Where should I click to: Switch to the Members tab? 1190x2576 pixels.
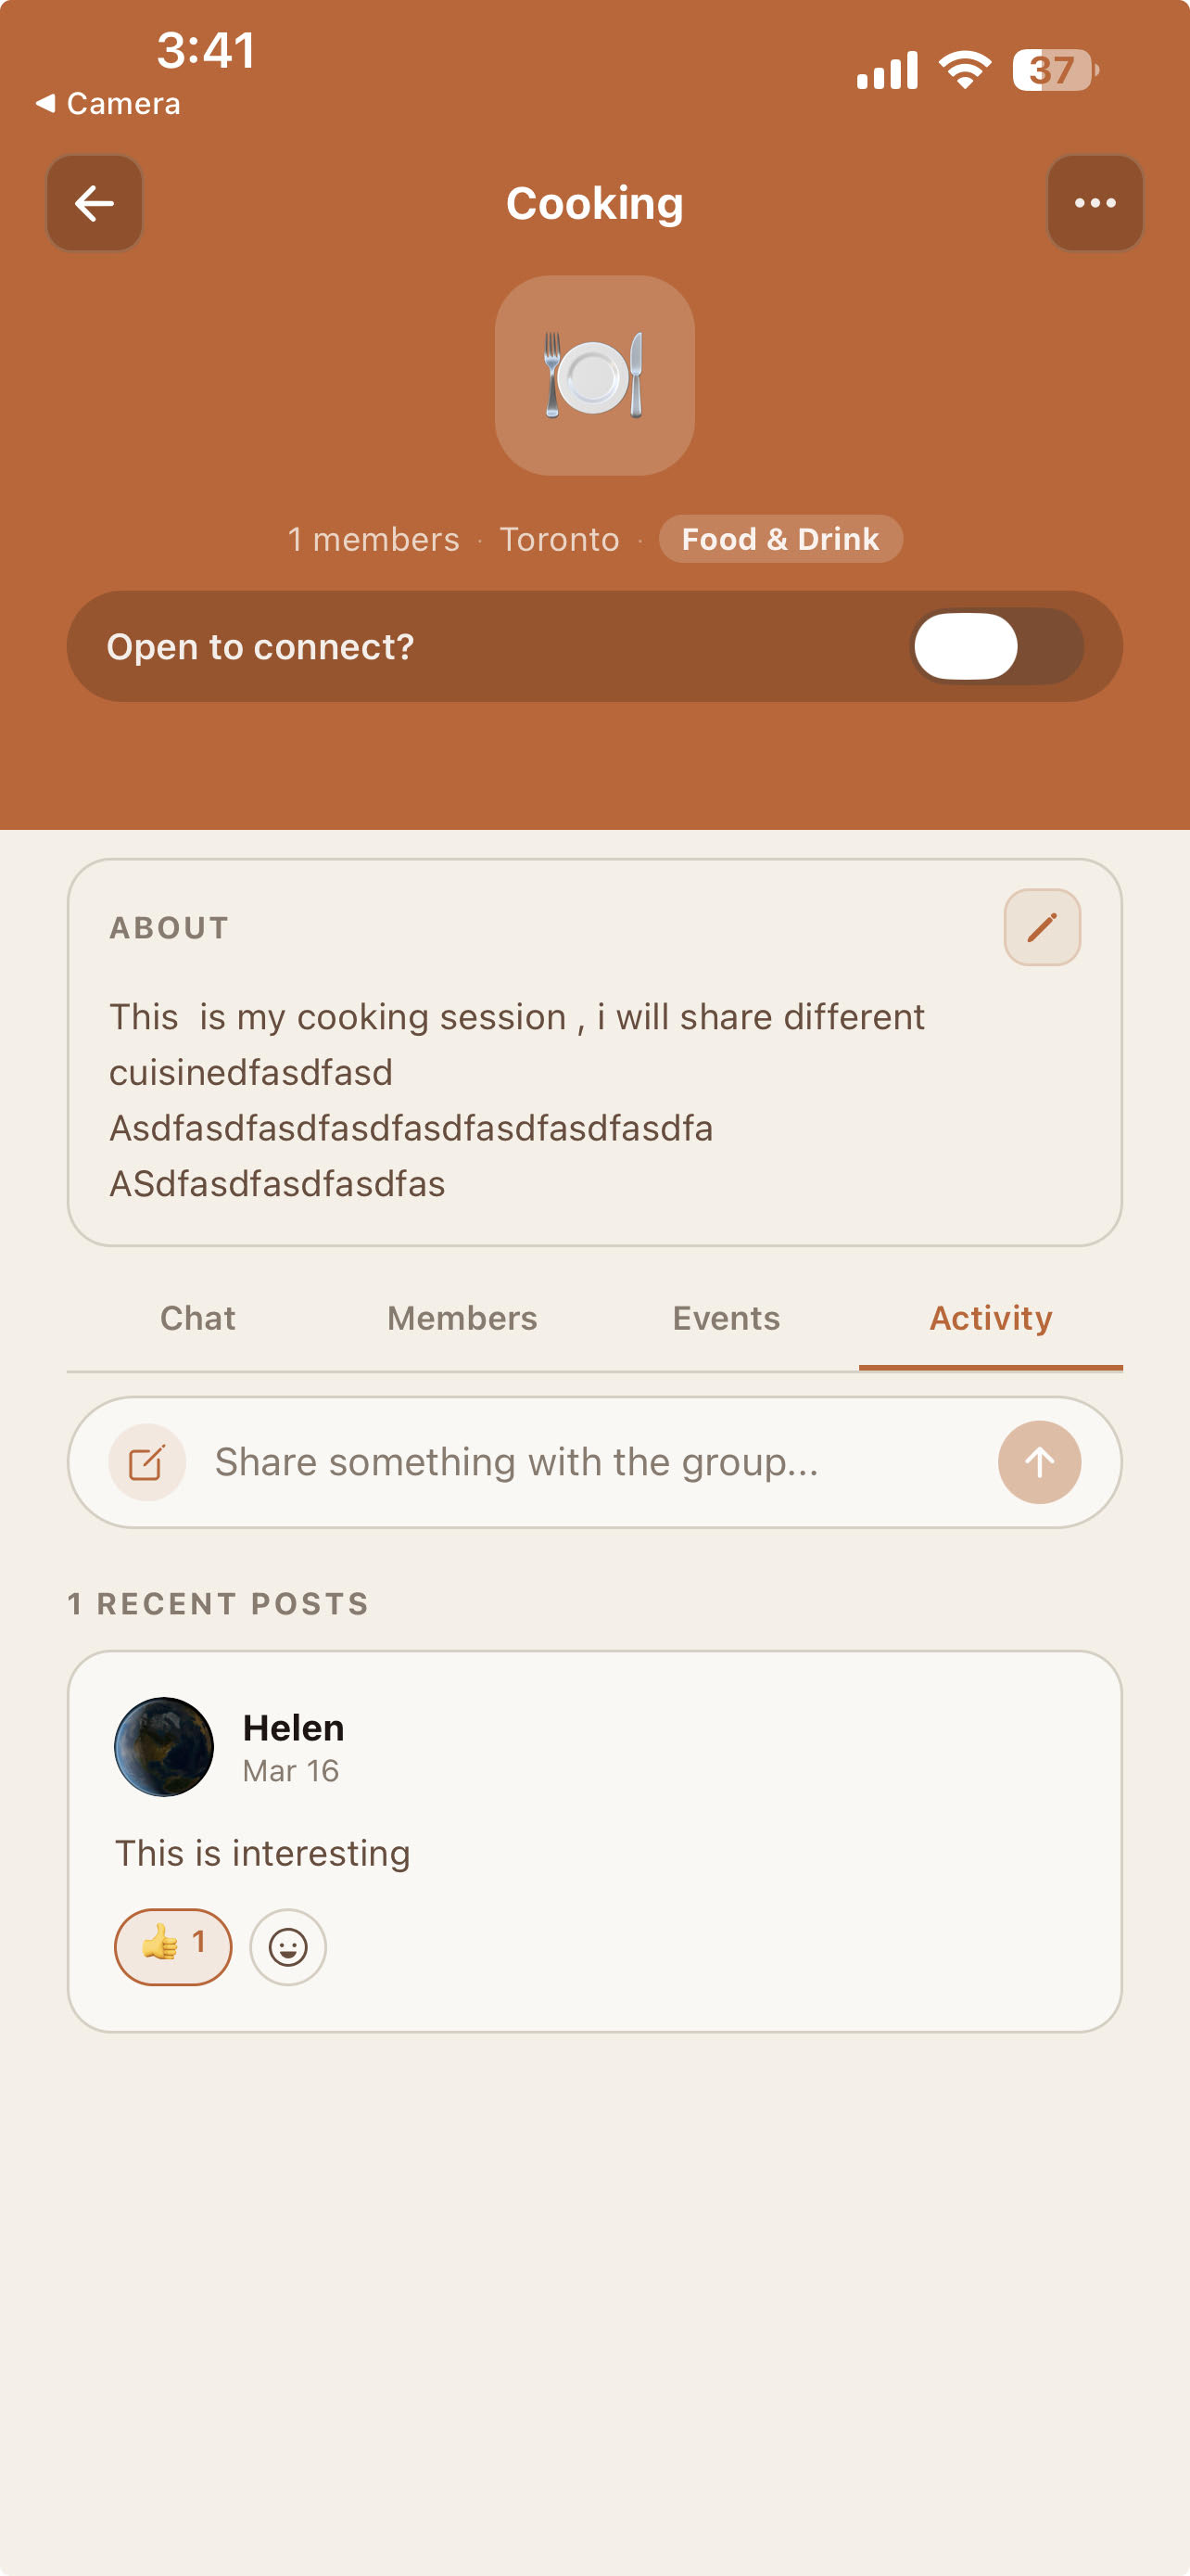point(462,1318)
